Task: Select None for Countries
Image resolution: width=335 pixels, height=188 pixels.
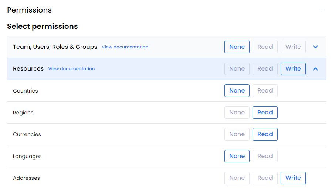Action: [237, 91]
